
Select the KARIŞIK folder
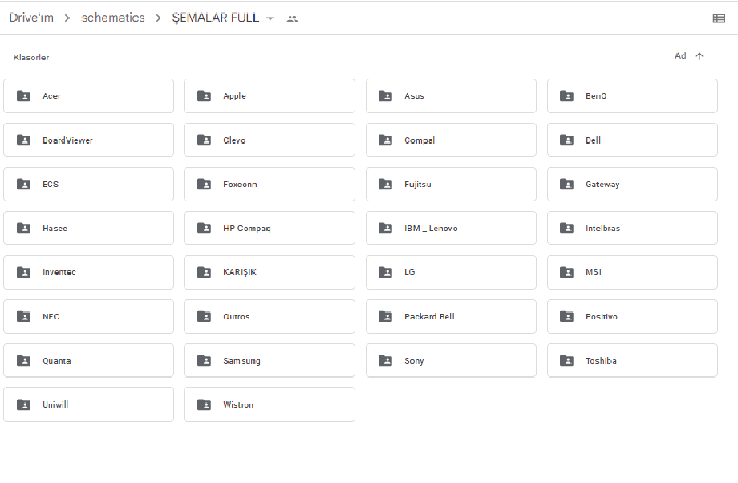pyautogui.click(x=269, y=273)
